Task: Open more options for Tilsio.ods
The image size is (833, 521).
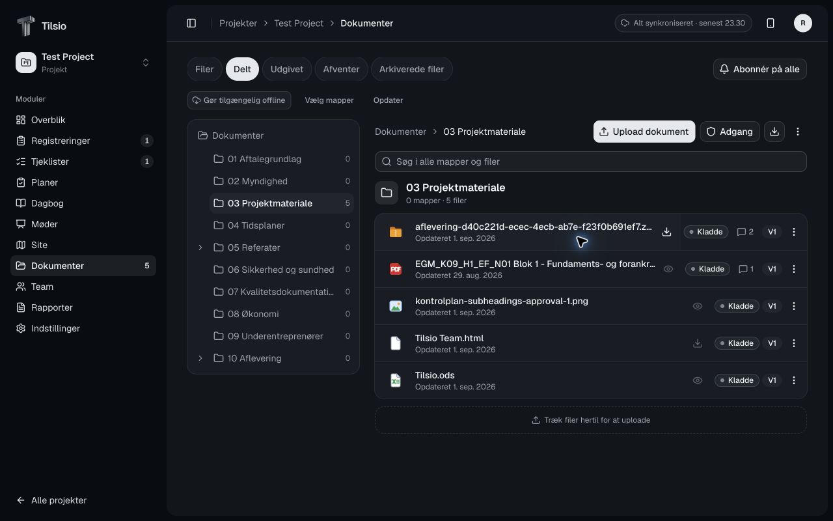Action: 794,380
